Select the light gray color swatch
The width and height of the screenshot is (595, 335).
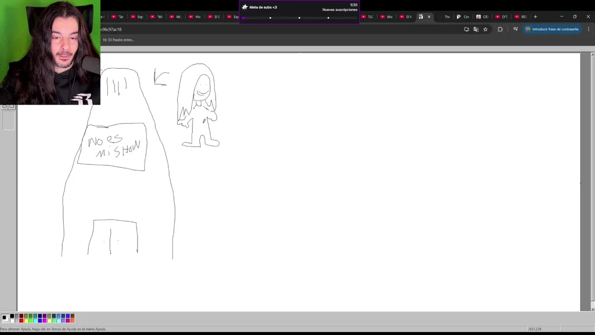tap(17, 321)
